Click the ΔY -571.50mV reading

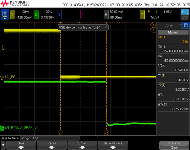tap(173, 97)
